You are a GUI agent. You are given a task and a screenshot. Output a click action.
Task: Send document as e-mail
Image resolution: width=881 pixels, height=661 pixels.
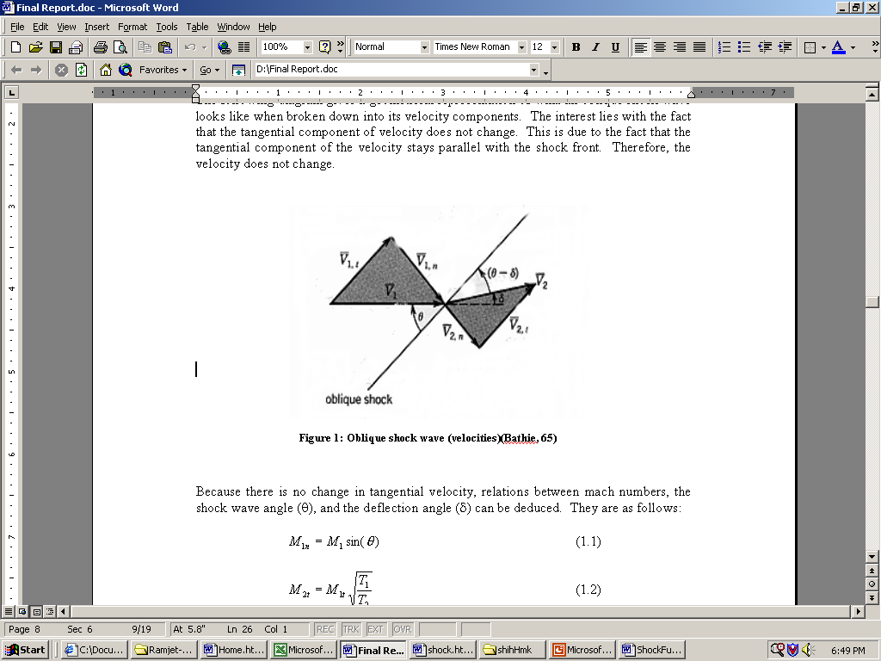click(x=76, y=47)
